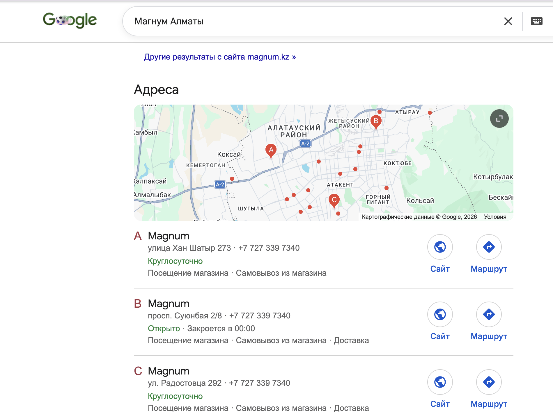Screen dimensions: 553x414
Task: Open website icon for Радостовца Magnum
Action: (440, 382)
